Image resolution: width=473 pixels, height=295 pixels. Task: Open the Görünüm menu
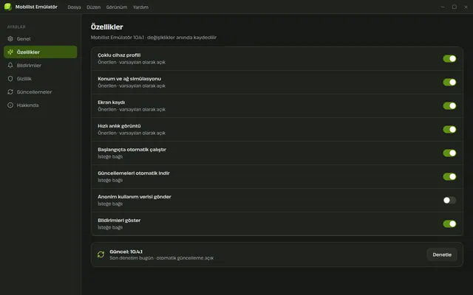pyautogui.click(x=117, y=7)
